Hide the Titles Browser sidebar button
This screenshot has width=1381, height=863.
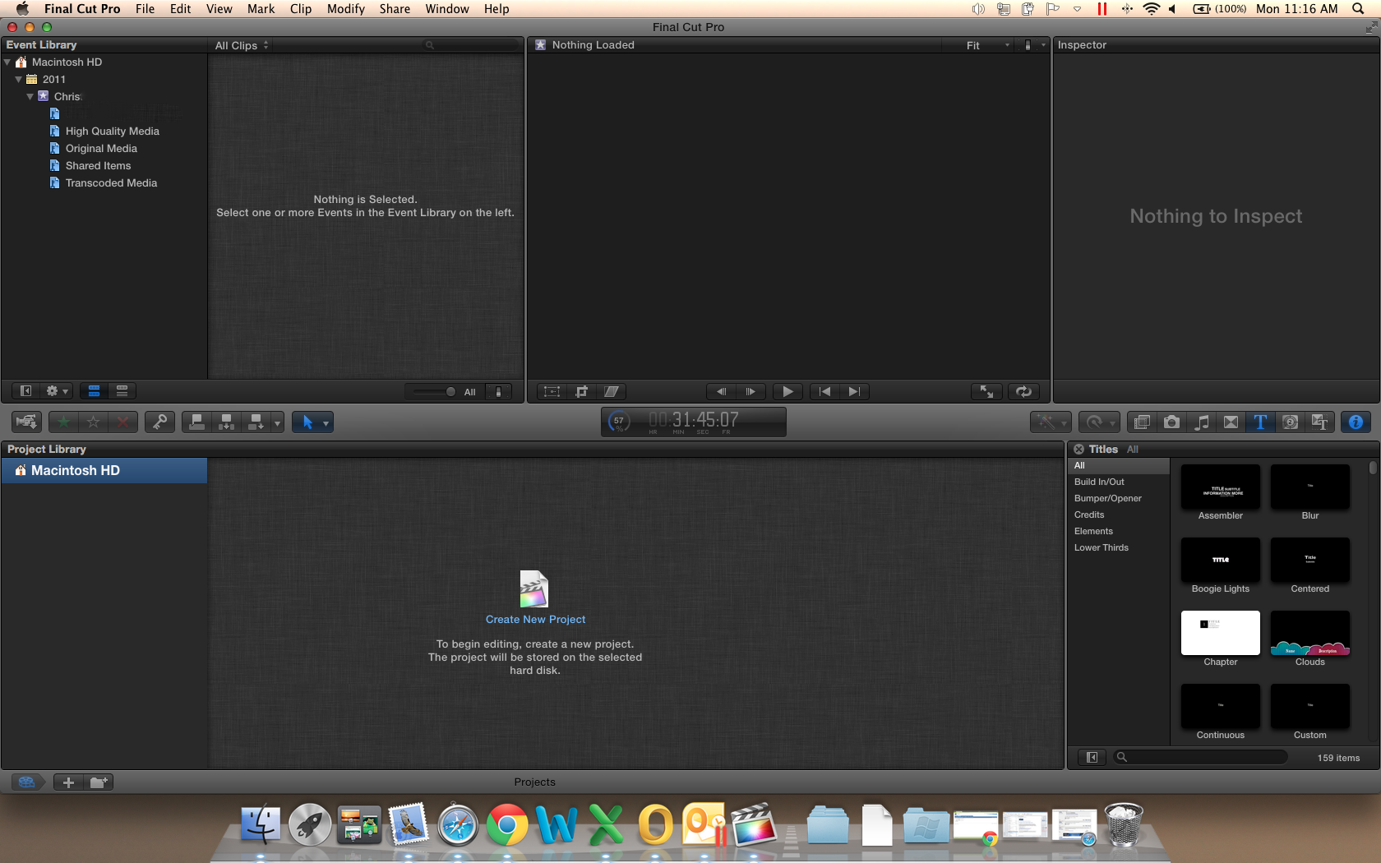click(1092, 757)
